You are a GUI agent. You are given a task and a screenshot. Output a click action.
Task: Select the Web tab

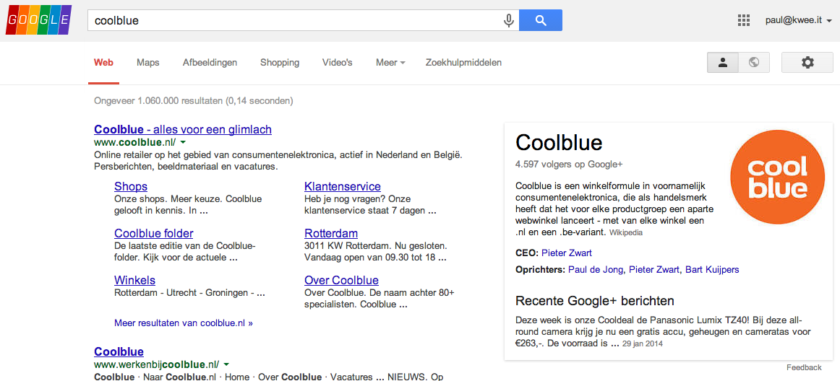tap(103, 63)
